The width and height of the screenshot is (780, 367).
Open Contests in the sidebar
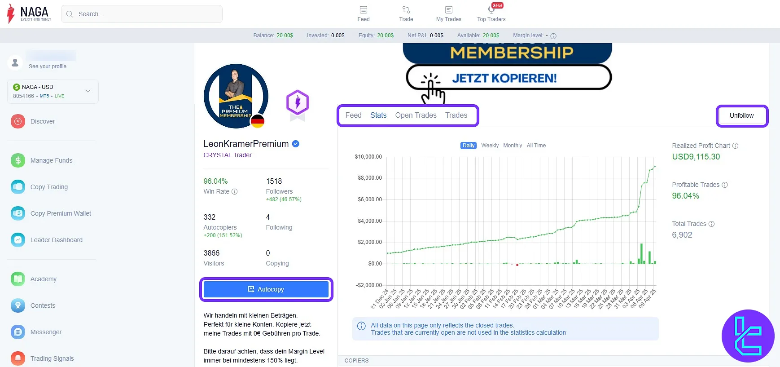pos(43,305)
